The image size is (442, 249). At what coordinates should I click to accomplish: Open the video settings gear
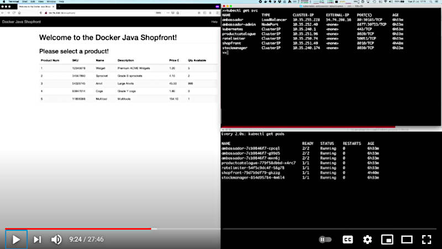[x=367, y=240]
